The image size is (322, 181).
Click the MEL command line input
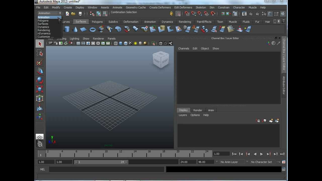(106, 169)
